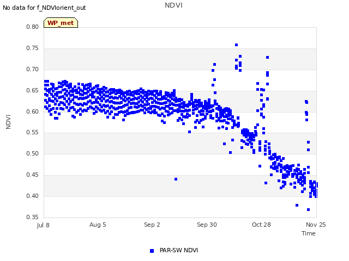Click the 0.45 y-axis tick label
This screenshot has width=349, height=261.
click(33, 175)
